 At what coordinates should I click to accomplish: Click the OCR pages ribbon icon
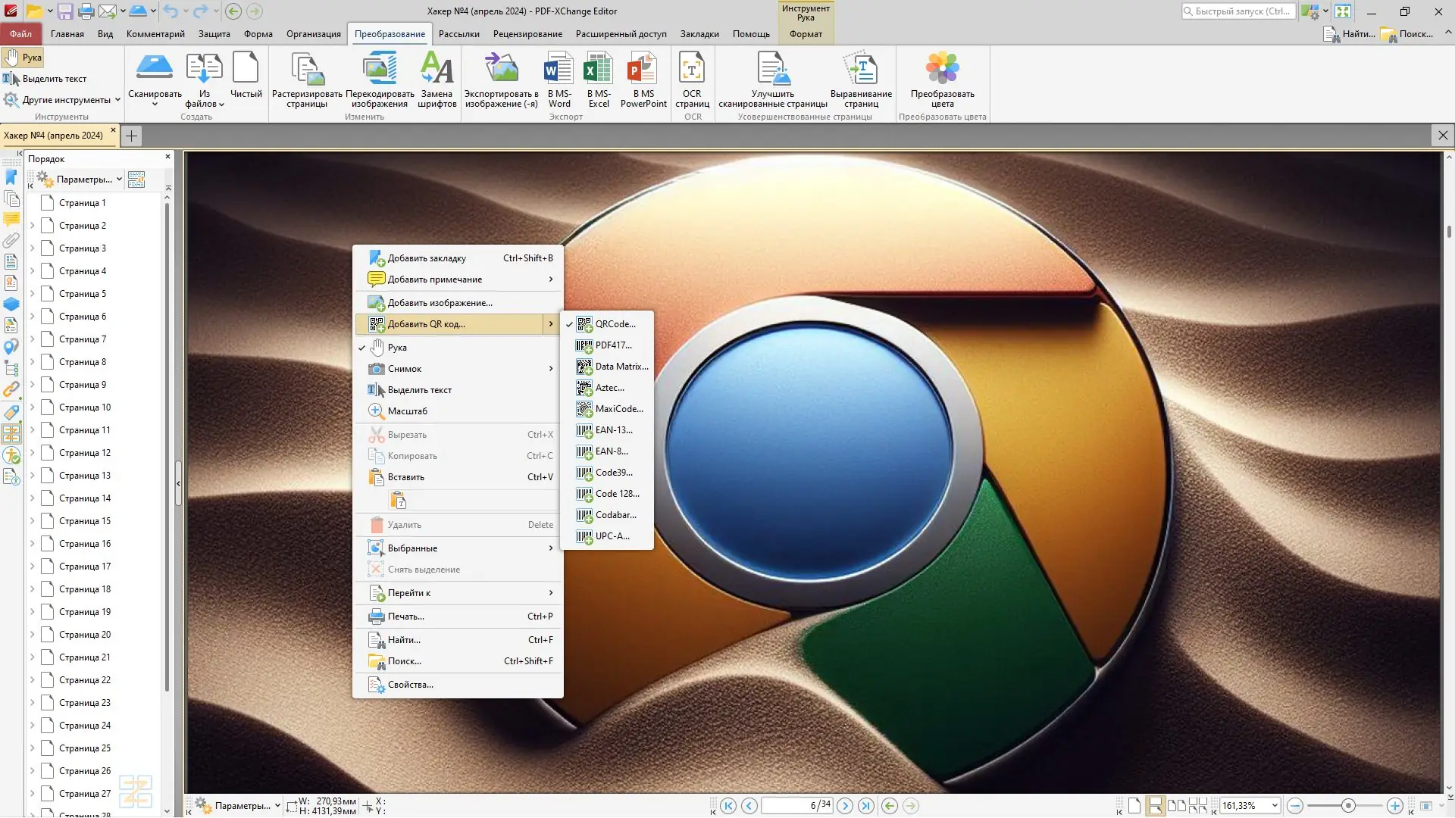click(x=691, y=79)
